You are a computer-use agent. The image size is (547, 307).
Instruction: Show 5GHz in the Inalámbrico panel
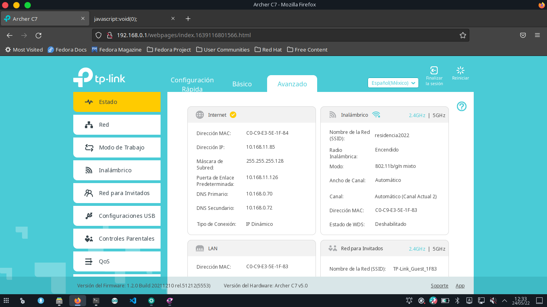click(439, 115)
